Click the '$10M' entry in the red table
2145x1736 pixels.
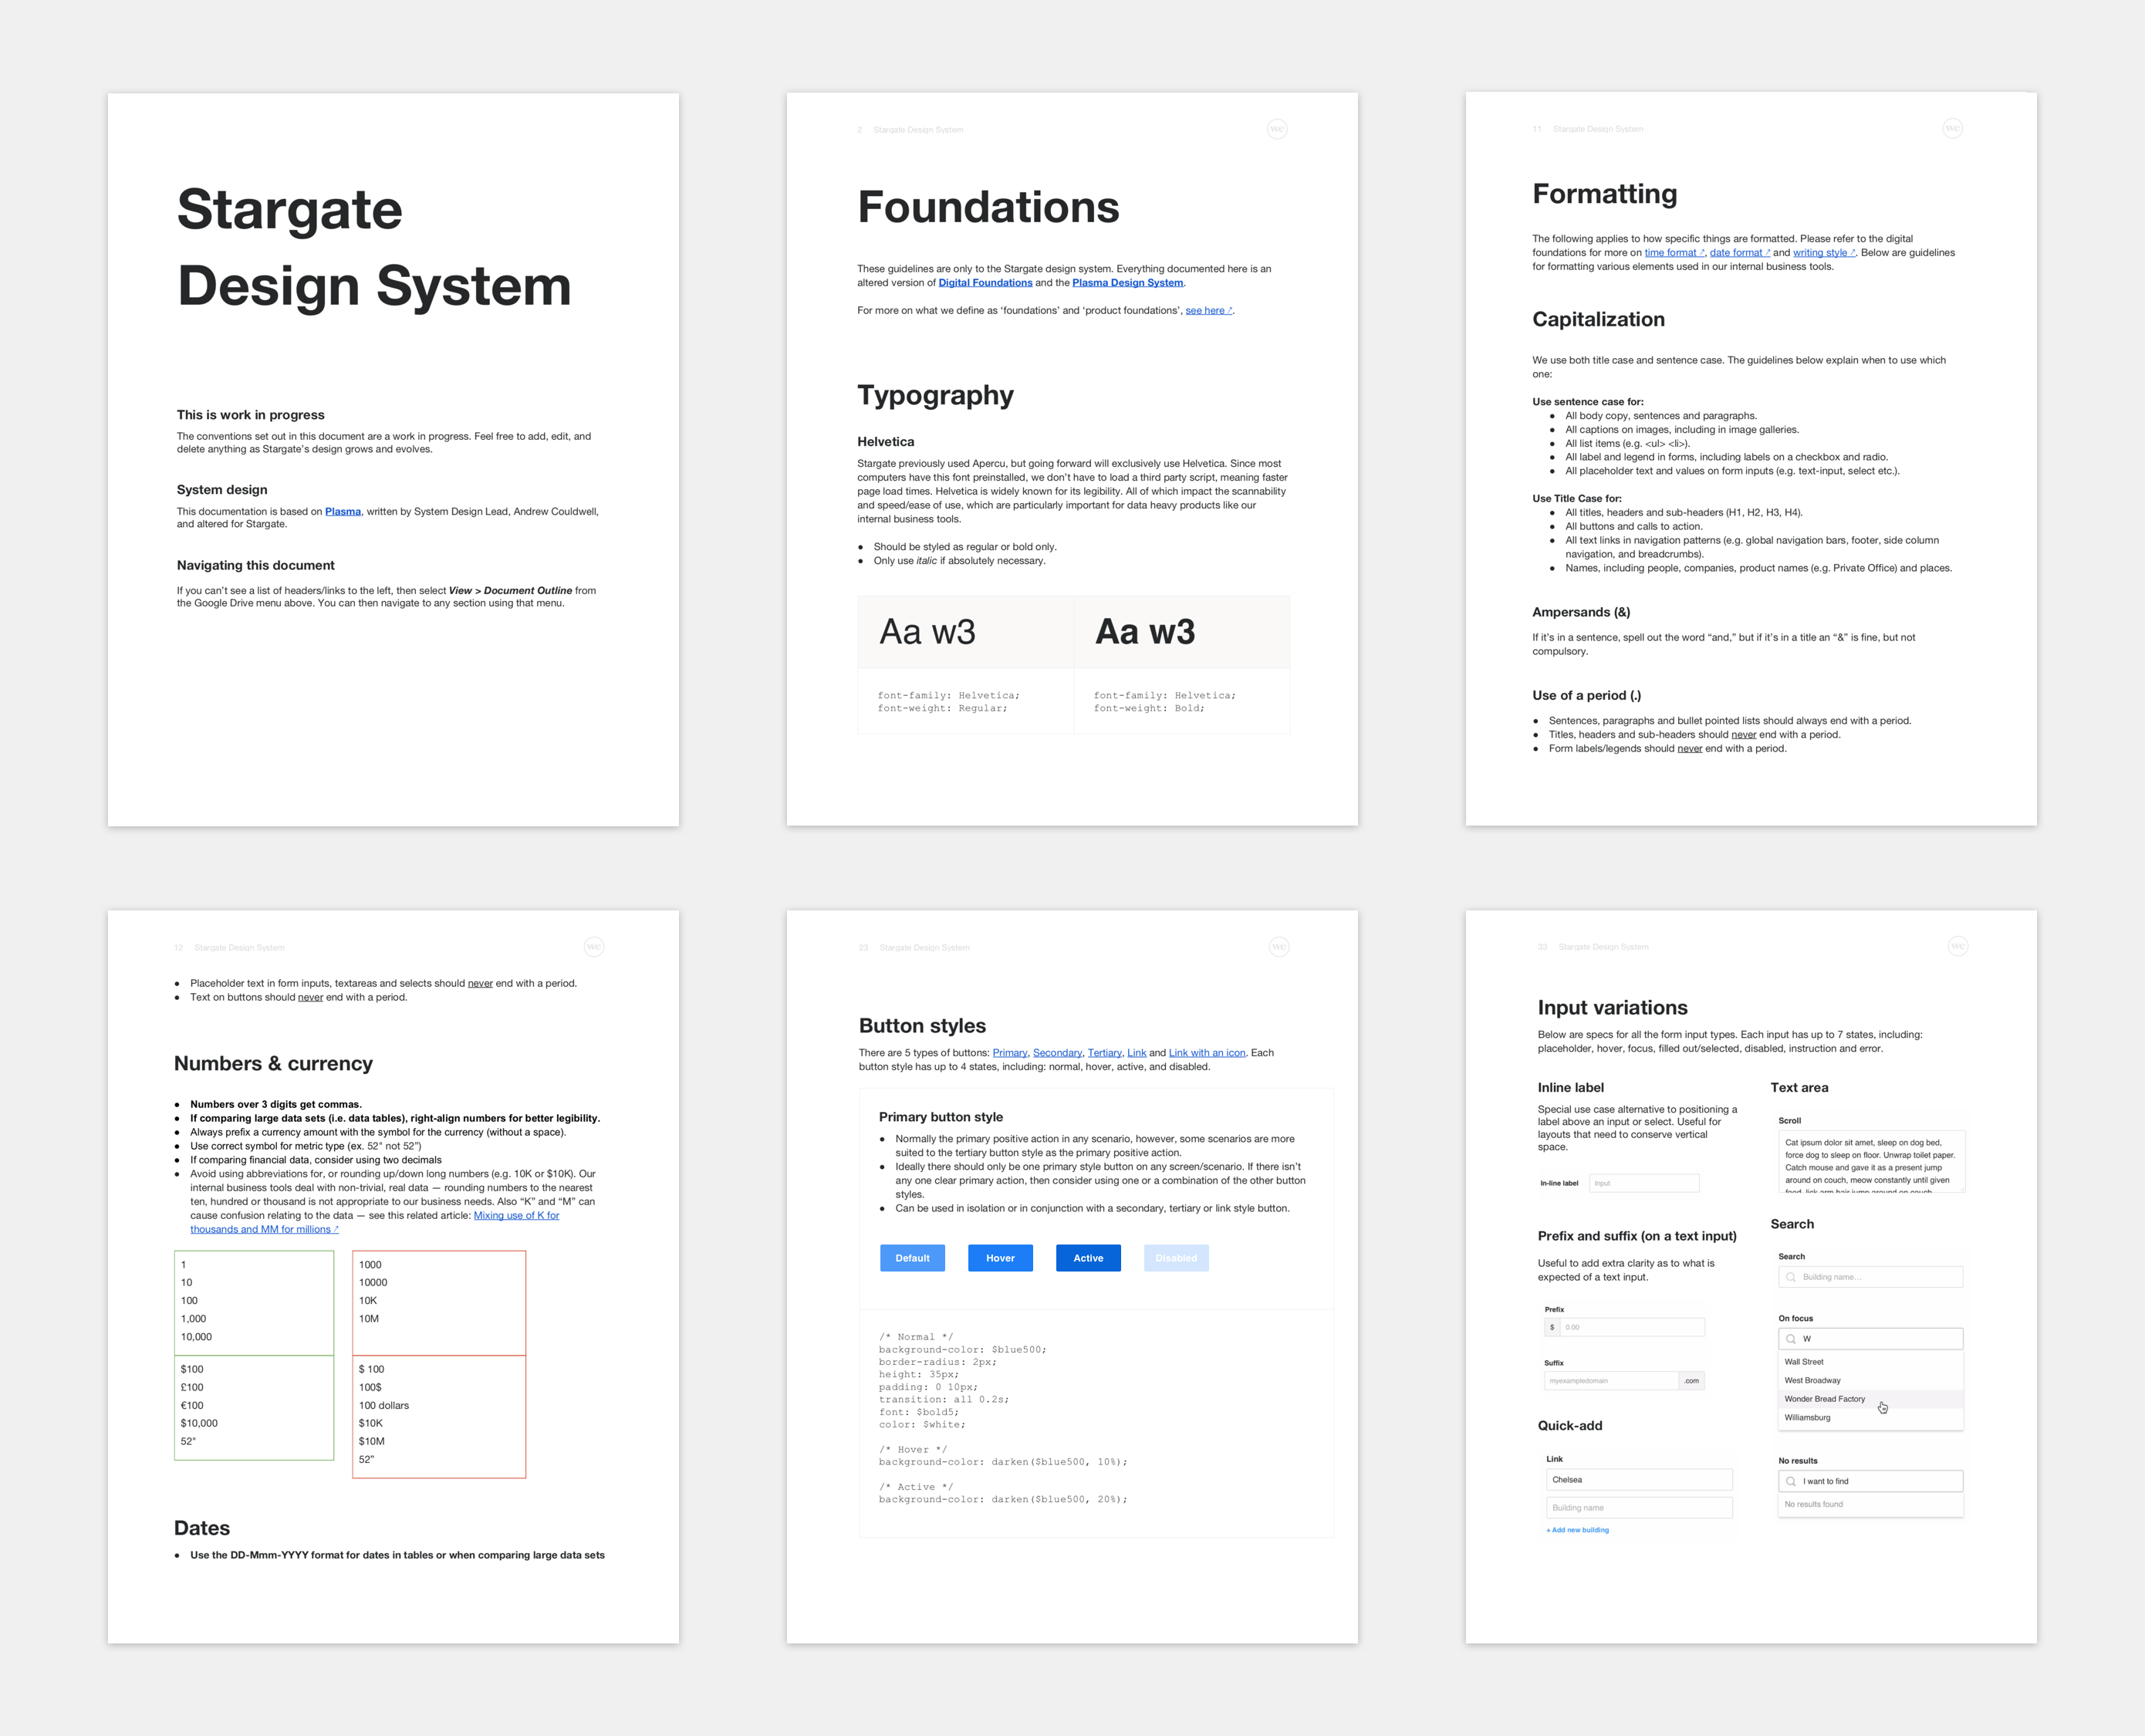coord(372,1441)
